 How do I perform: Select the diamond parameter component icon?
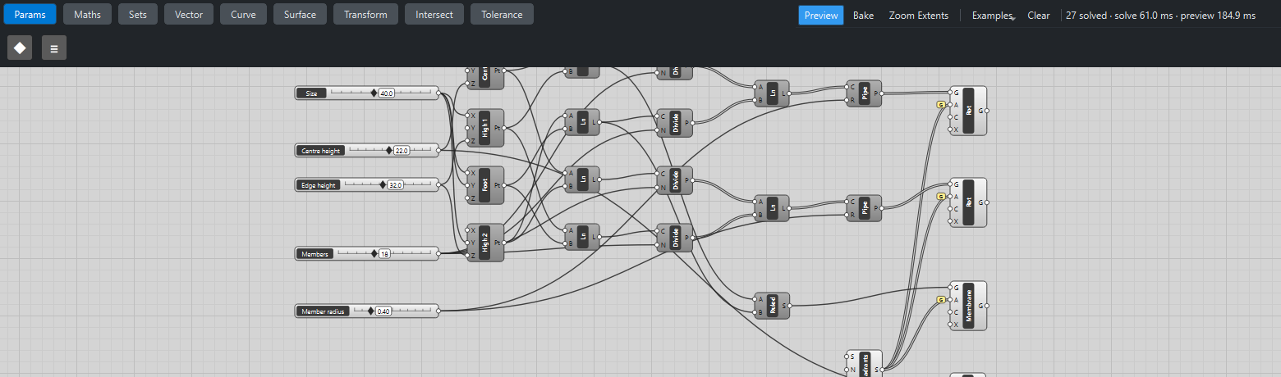click(x=20, y=48)
